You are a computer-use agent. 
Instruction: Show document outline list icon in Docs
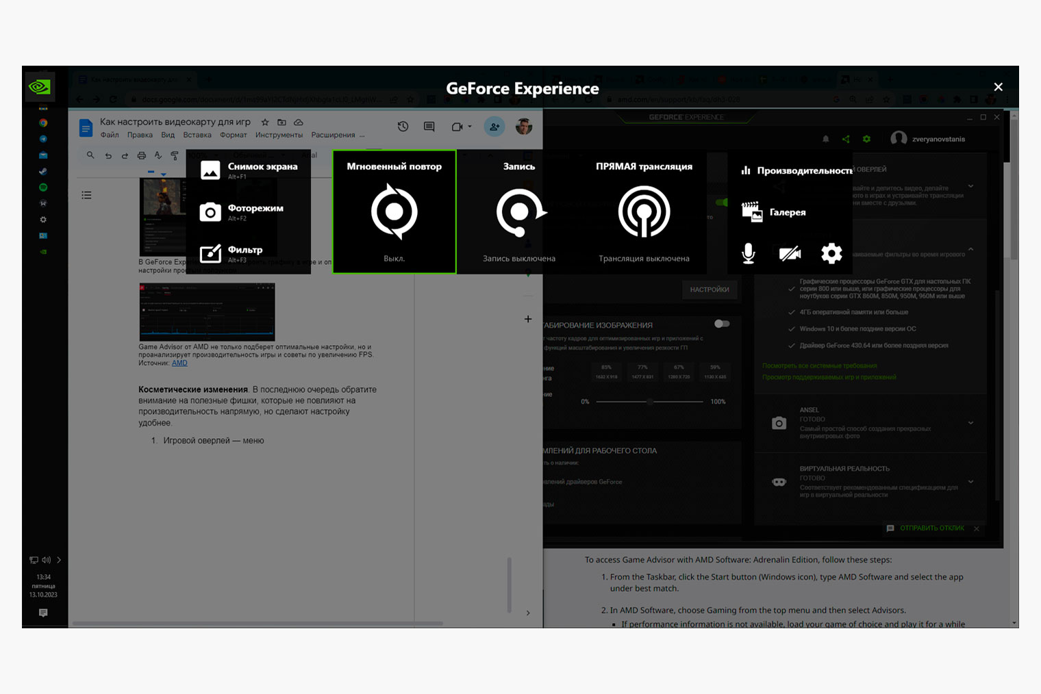pyautogui.click(x=86, y=195)
